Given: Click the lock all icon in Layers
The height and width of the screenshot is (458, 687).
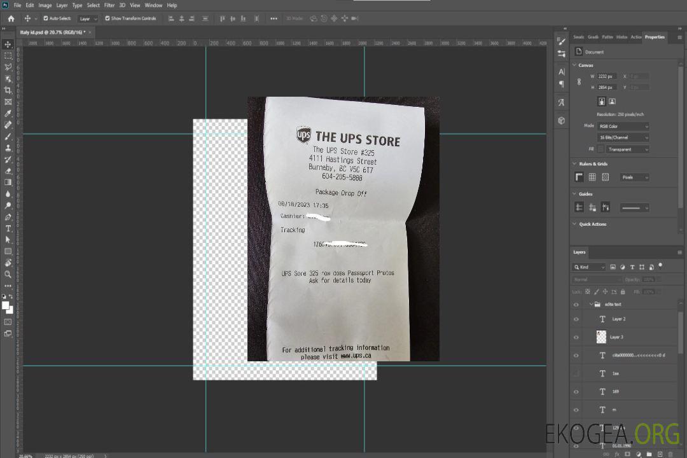Looking at the screenshot, I should tap(623, 291).
